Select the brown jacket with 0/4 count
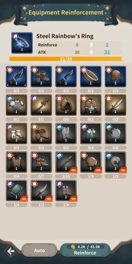Screen dimensions: 132x264 [x=16, y=162]
